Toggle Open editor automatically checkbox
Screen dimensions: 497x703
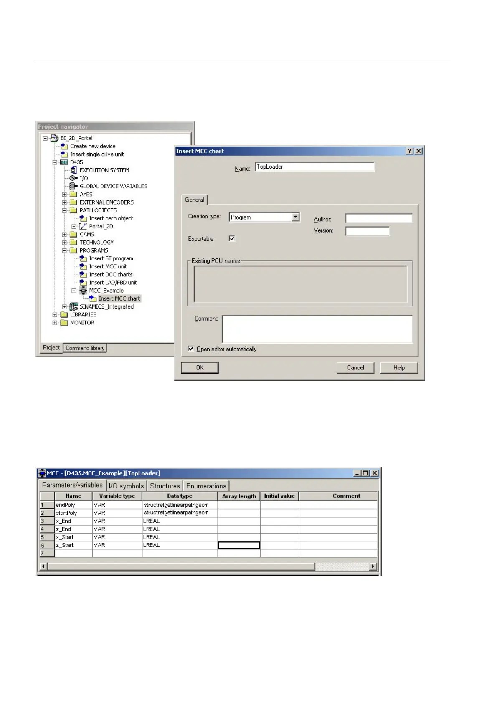tap(191, 349)
